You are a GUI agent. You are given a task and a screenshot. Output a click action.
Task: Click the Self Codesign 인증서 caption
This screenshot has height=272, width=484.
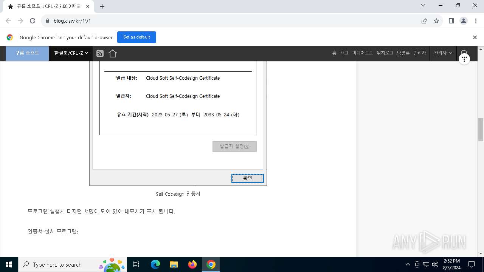tap(178, 194)
